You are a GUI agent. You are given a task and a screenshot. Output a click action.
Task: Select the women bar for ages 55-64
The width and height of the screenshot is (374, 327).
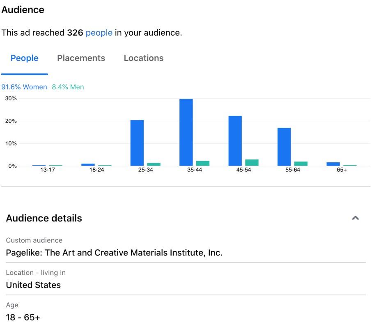click(284, 147)
